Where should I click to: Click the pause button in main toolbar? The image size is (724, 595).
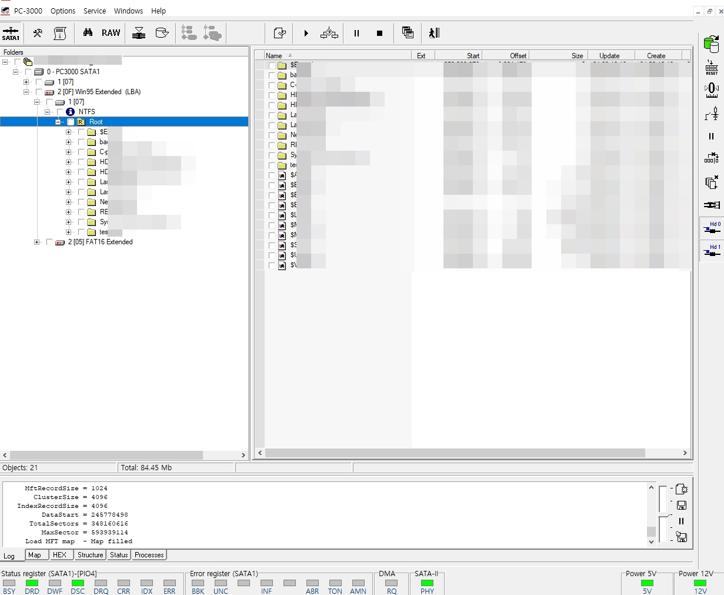click(356, 33)
